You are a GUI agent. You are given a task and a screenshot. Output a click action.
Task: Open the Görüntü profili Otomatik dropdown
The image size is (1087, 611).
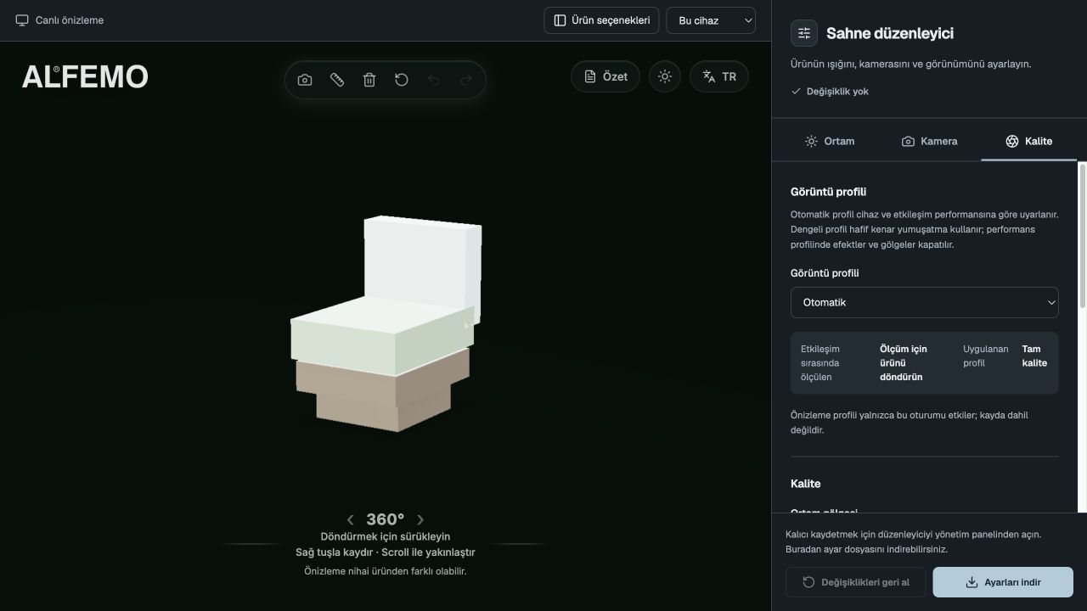pos(925,302)
